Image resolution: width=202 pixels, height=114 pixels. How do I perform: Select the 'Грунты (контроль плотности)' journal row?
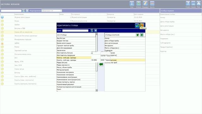coord(25,84)
